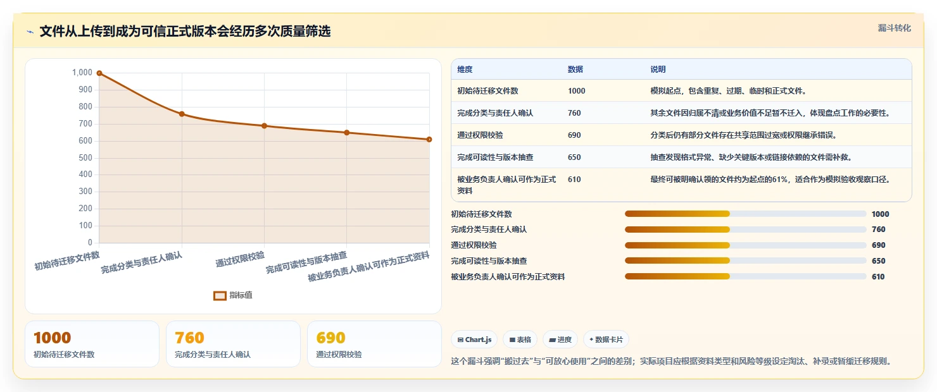This screenshot has width=937, height=392.
Task: Click the value 760 in the table
Action: tap(574, 113)
